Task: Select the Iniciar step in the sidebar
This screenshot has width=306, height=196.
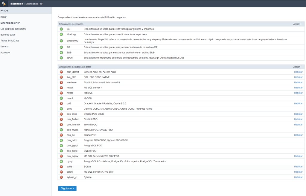Action: pyautogui.click(x=3, y=17)
